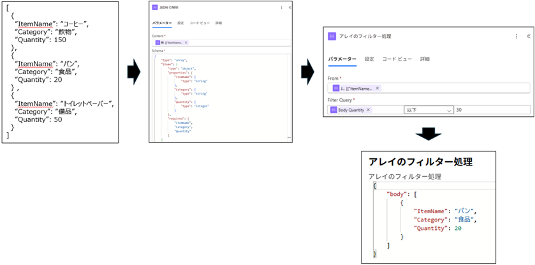Viewport: 535px width, 265px height.
Task: Click the Quantity 50 line in source JSON
Action: pyautogui.click(x=38, y=120)
